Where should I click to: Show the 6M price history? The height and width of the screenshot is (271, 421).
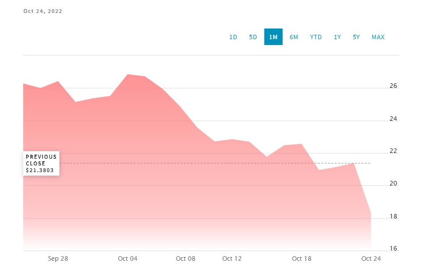[x=294, y=37]
